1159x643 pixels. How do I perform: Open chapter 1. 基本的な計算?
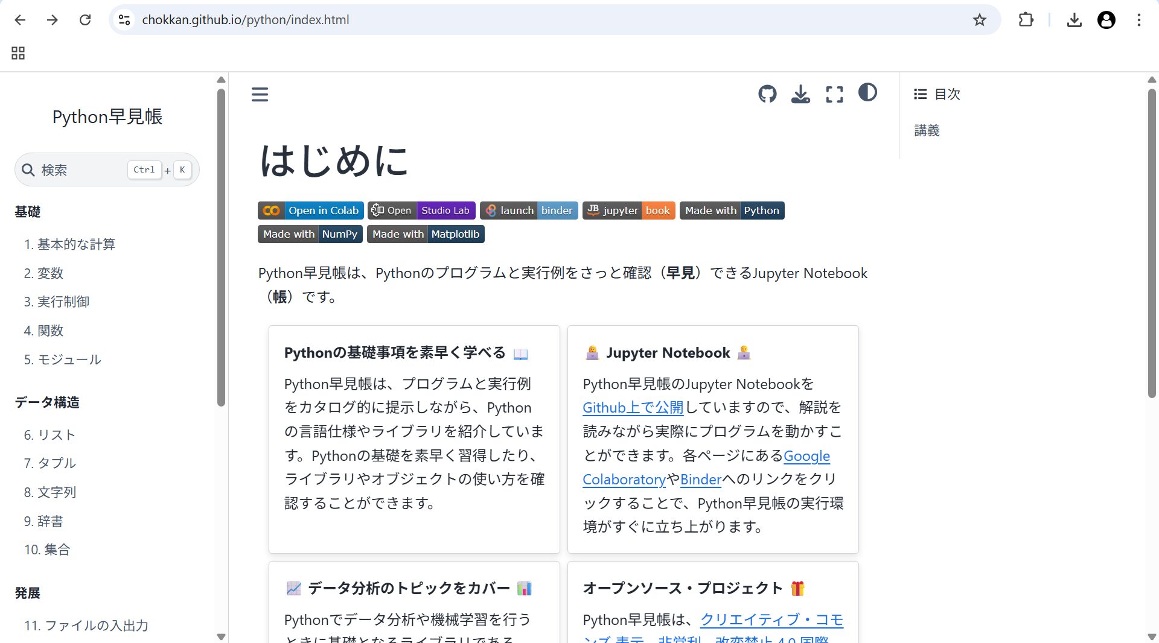click(x=69, y=244)
